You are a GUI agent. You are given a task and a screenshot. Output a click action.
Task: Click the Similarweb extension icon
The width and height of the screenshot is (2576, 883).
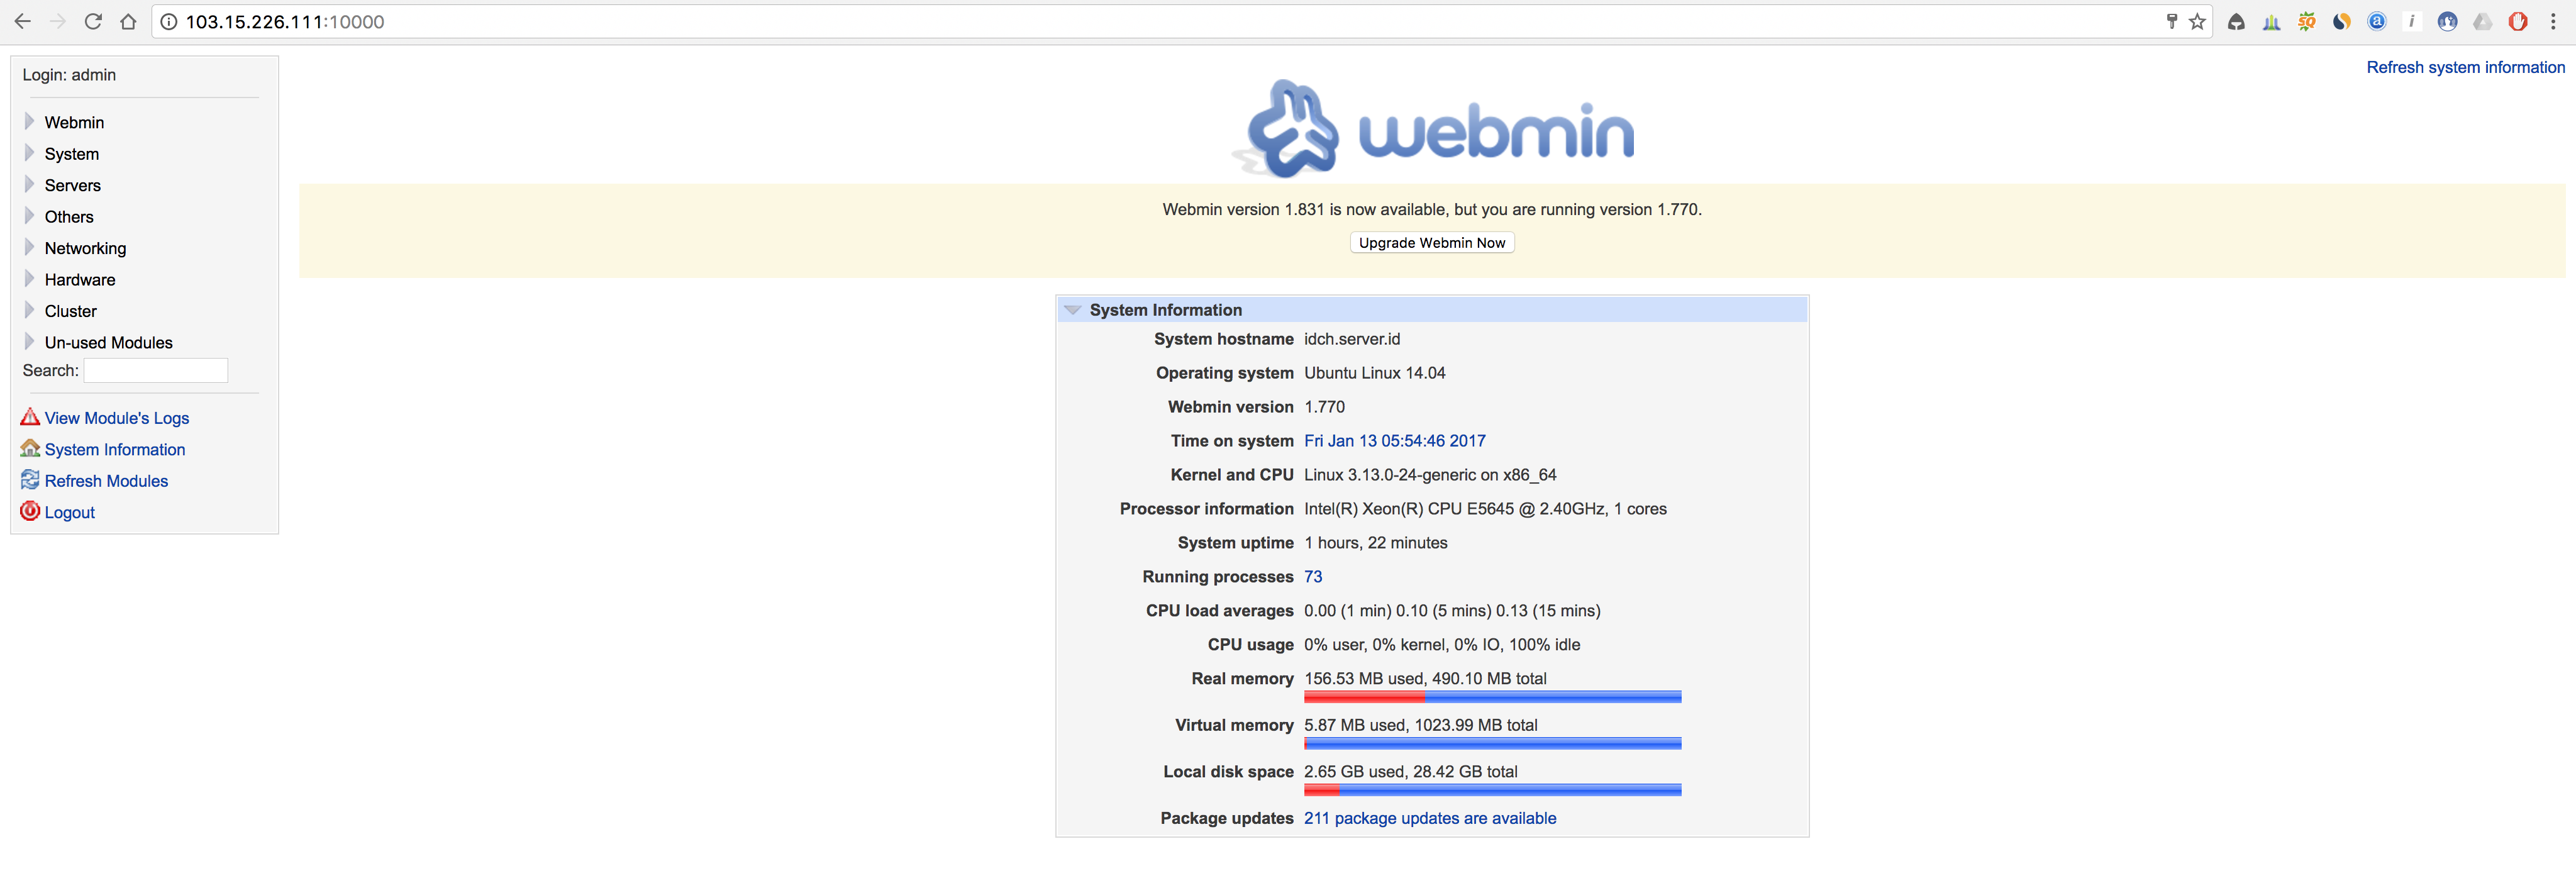2341,21
